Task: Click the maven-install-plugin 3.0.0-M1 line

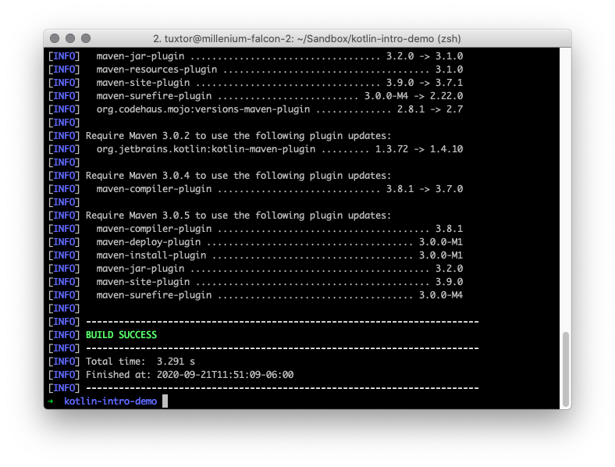Action: tap(279, 255)
